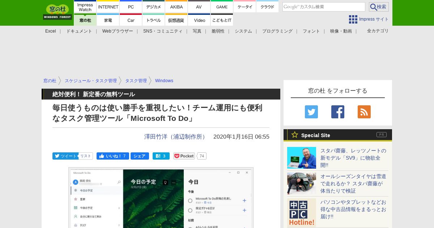This screenshot has width=434, height=228.
Task: Open the INTERNET tab
Action: (x=108, y=7)
